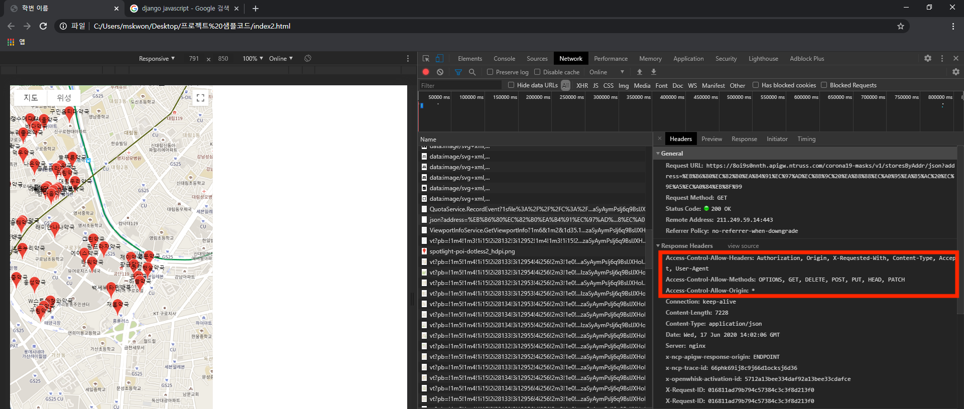The height and width of the screenshot is (409, 964).
Task: Close the django javascript Google tab
Action: (x=236, y=9)
